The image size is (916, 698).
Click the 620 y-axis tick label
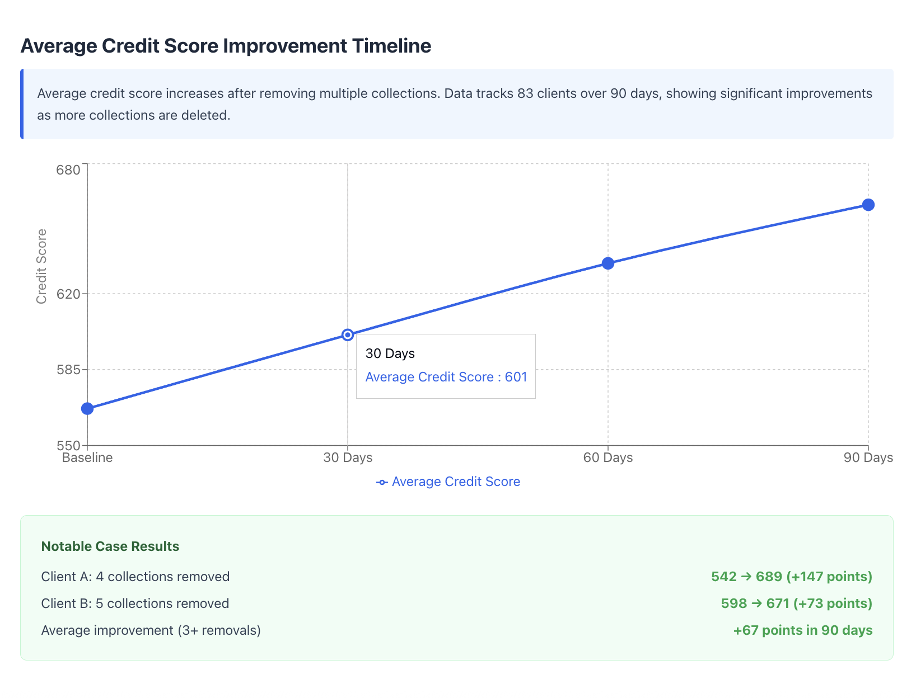(68, 294)
